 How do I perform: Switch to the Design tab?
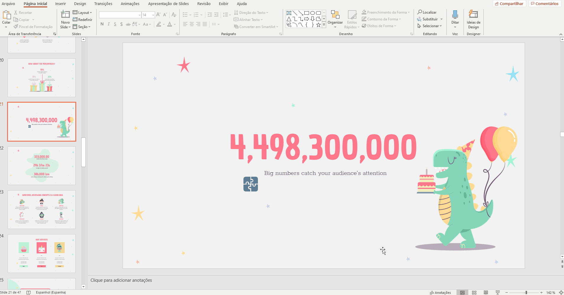pyautogui.click(x=80, y=4)
